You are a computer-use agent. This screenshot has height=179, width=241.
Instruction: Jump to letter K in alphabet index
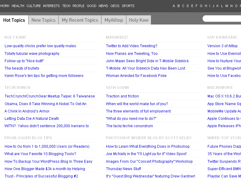point(218,6)
